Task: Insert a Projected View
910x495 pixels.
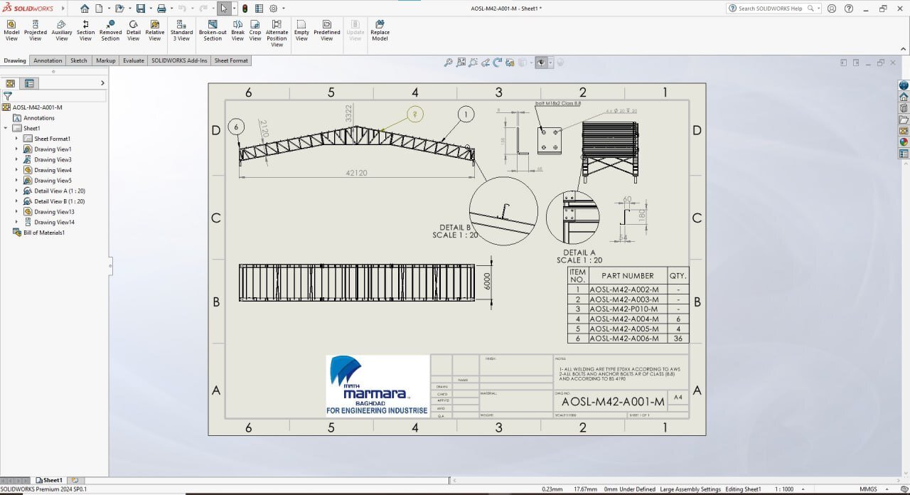Action: (36, 30)
